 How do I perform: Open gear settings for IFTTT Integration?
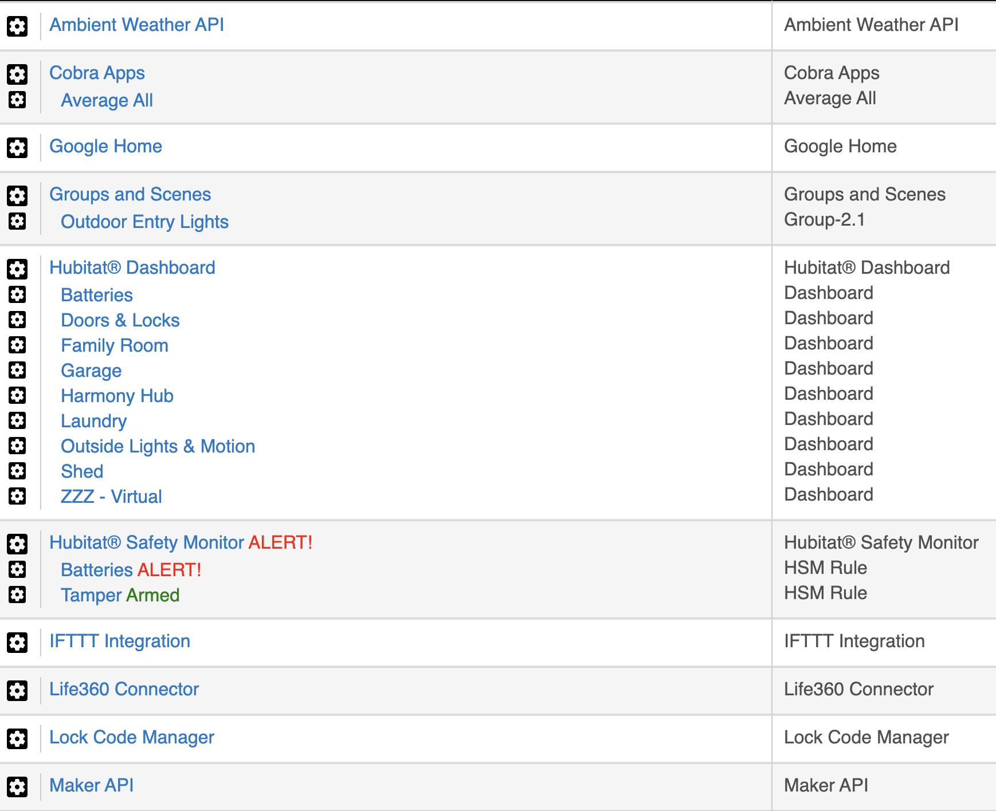(x=17, y=642)
